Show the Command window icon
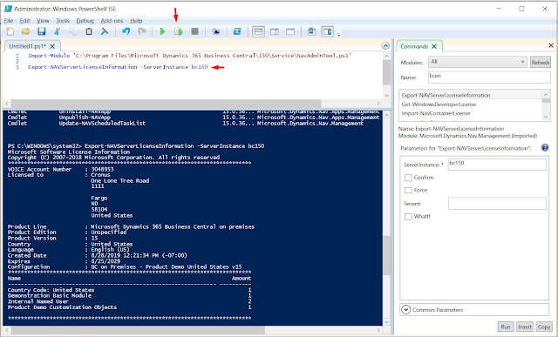This screenshot has width=558, height=337. tap(311, 31)
